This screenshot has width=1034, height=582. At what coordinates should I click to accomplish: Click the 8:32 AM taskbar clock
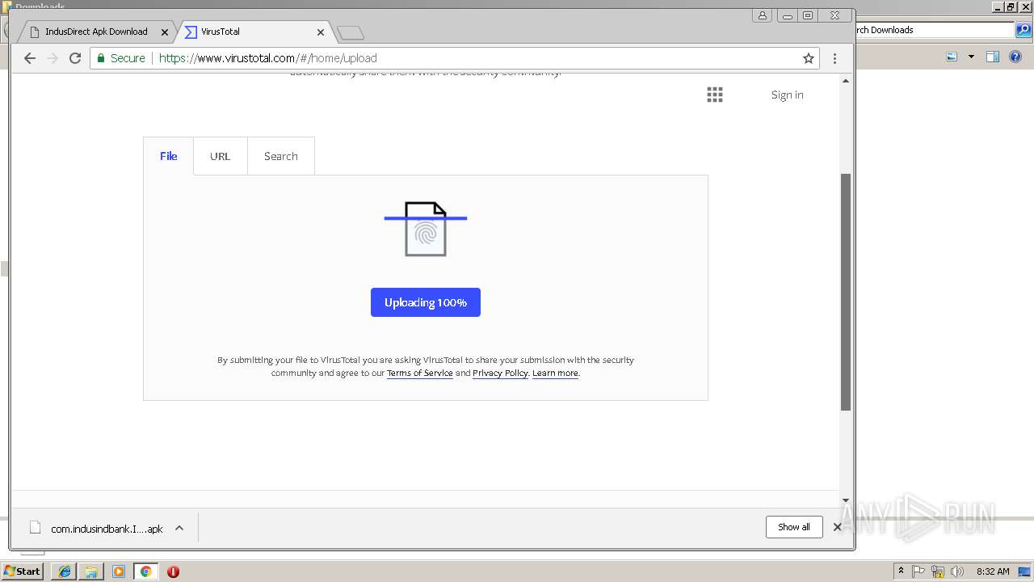(993, 571)
